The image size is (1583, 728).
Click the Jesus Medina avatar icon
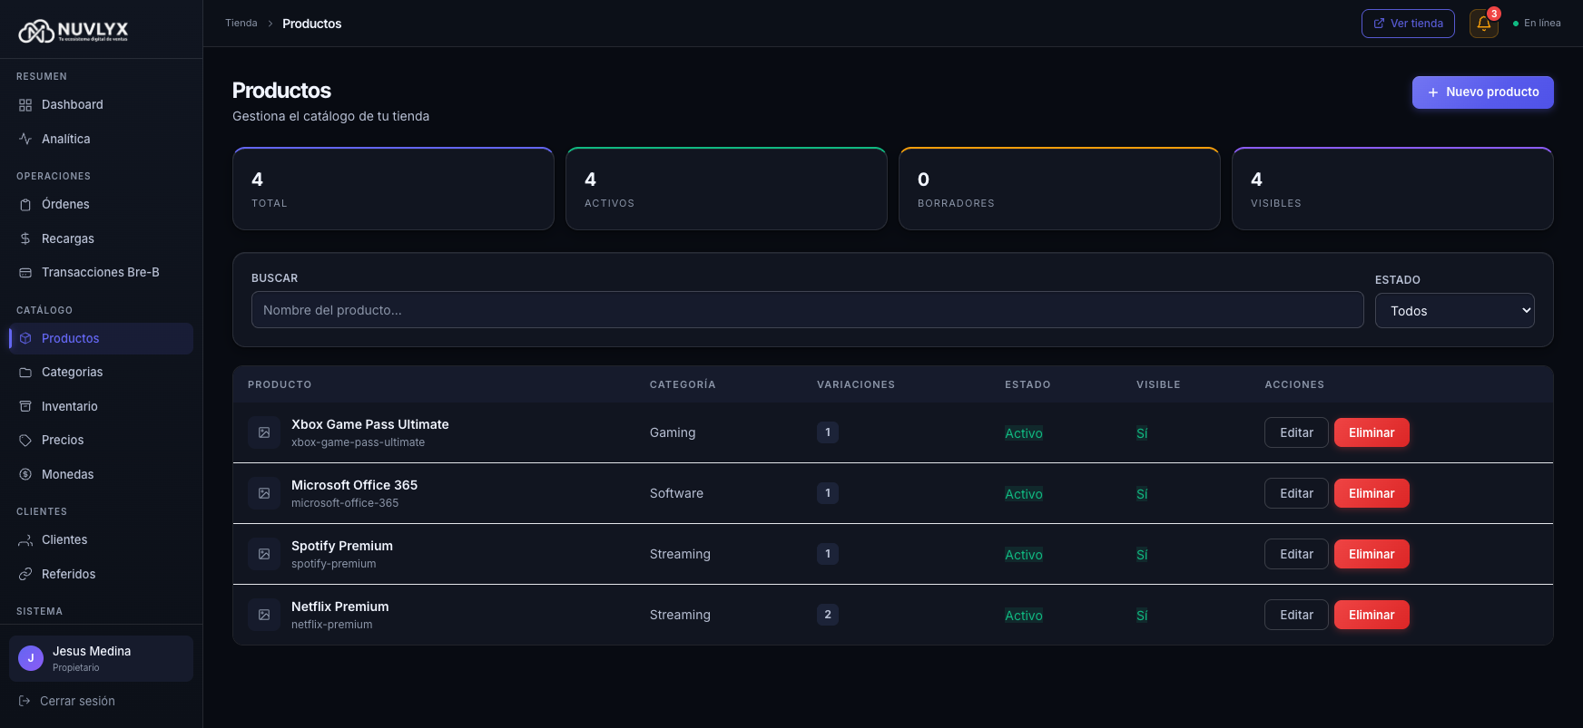coord(31,658)
